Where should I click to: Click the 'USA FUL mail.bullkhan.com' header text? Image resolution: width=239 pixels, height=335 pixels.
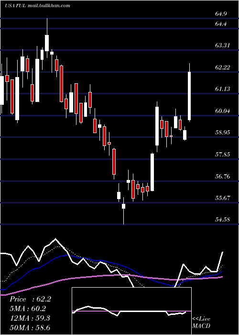[37, 6]
